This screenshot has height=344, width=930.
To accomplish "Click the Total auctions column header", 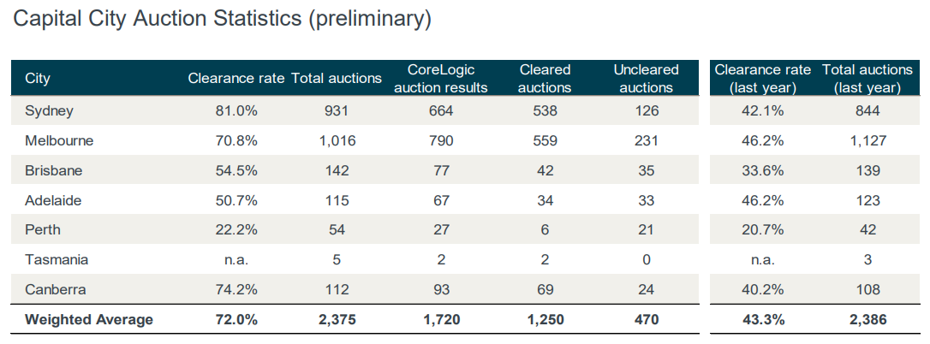I will pos(337,79).
